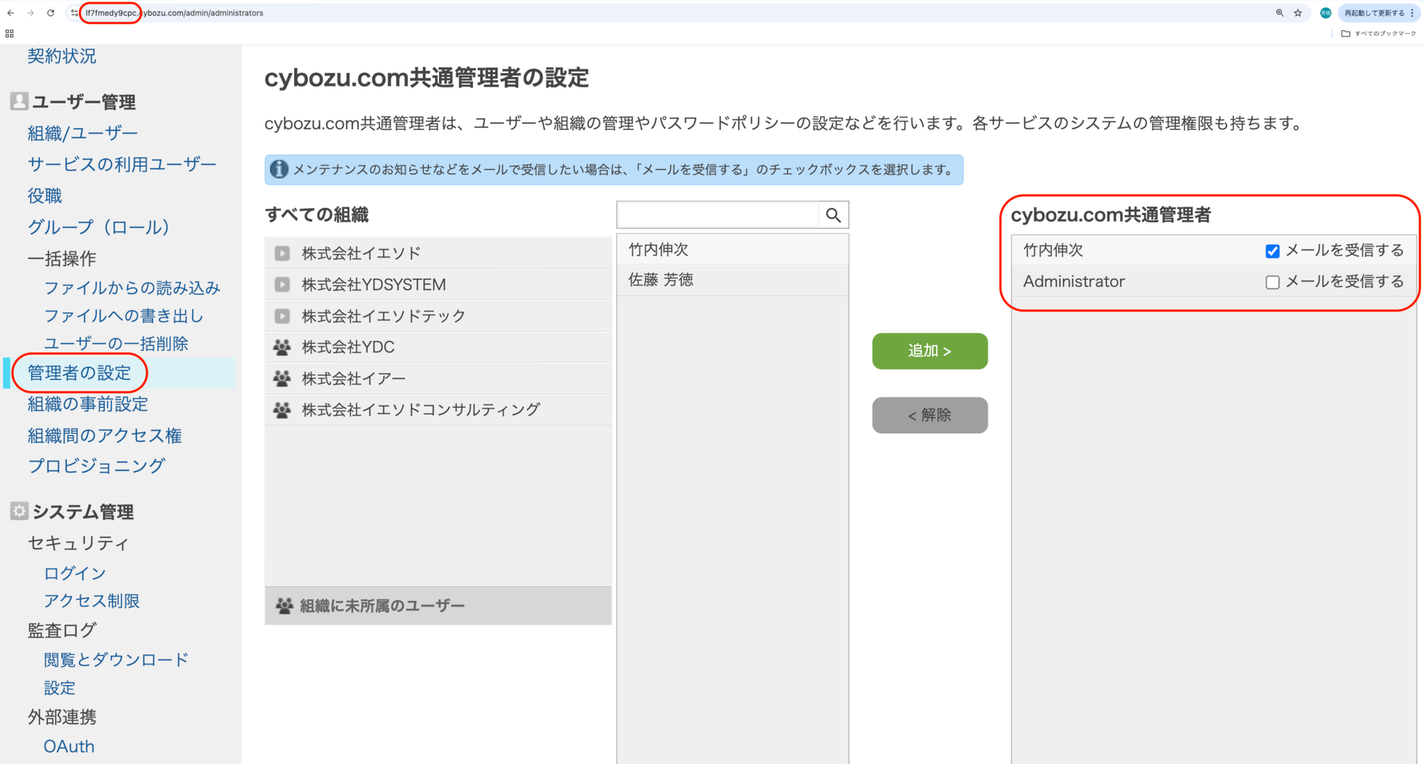The height and width of the screenshot is (764, 1423).
Task: Select 株式会社イアー in the organization list
Action: tap(438, 379)
